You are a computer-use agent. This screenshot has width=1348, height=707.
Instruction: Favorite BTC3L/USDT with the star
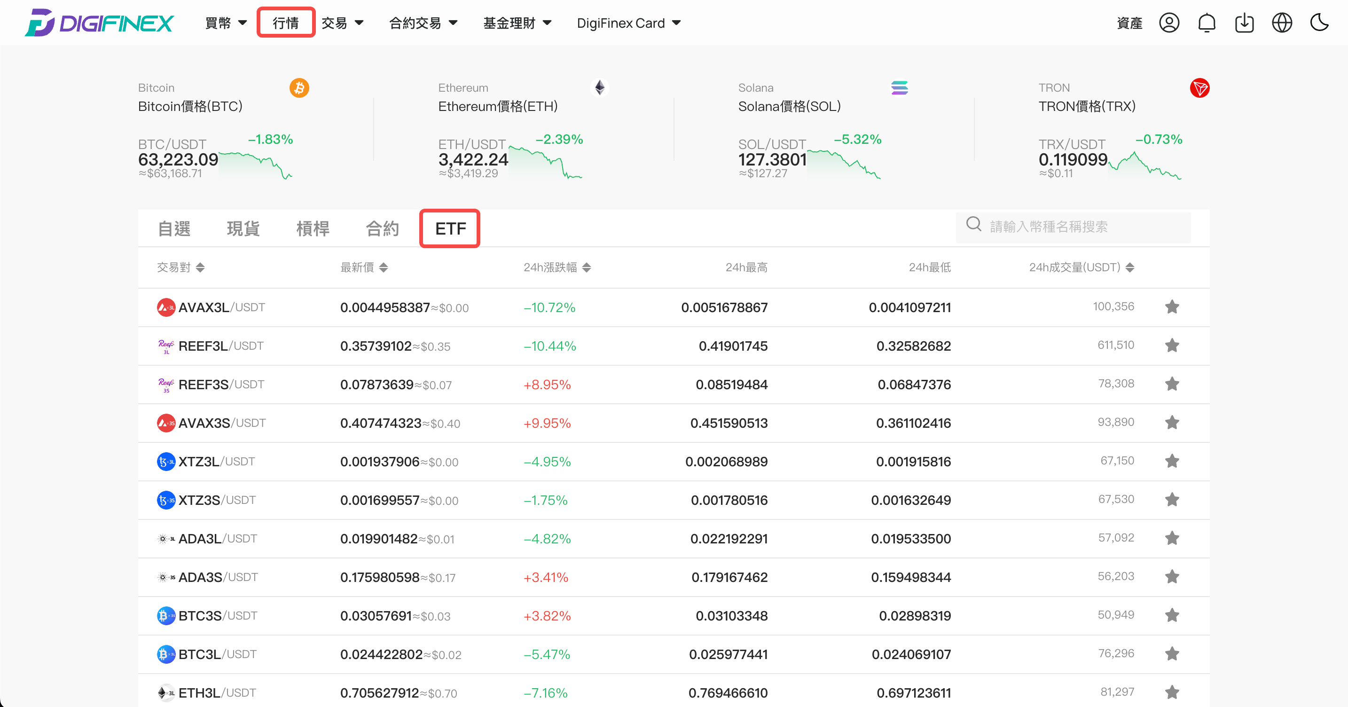pos(1172,653)
